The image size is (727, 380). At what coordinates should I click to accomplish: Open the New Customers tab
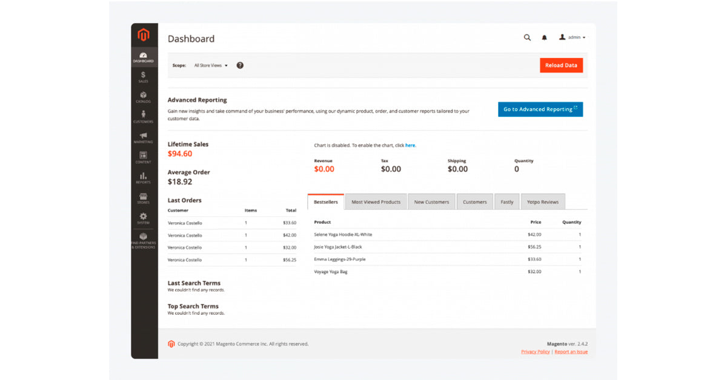pos(431,201)
